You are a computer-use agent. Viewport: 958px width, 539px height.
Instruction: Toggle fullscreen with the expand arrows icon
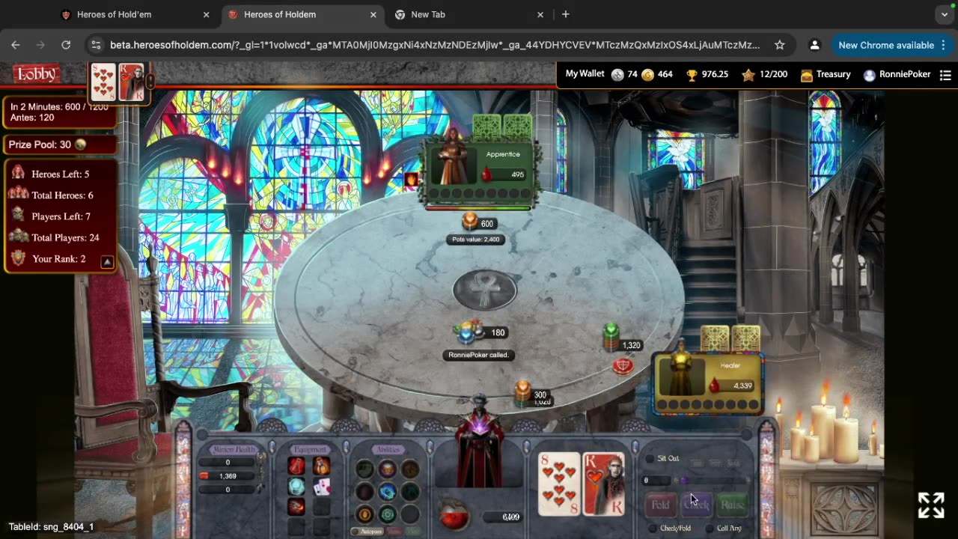tap(931, 505)
